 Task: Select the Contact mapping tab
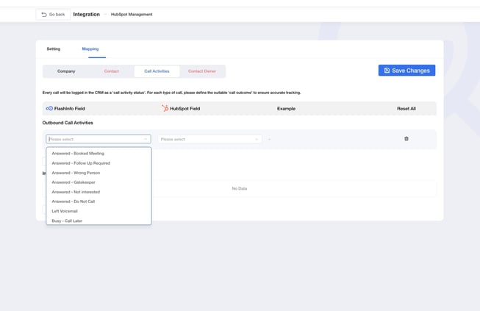pos(112,71)
